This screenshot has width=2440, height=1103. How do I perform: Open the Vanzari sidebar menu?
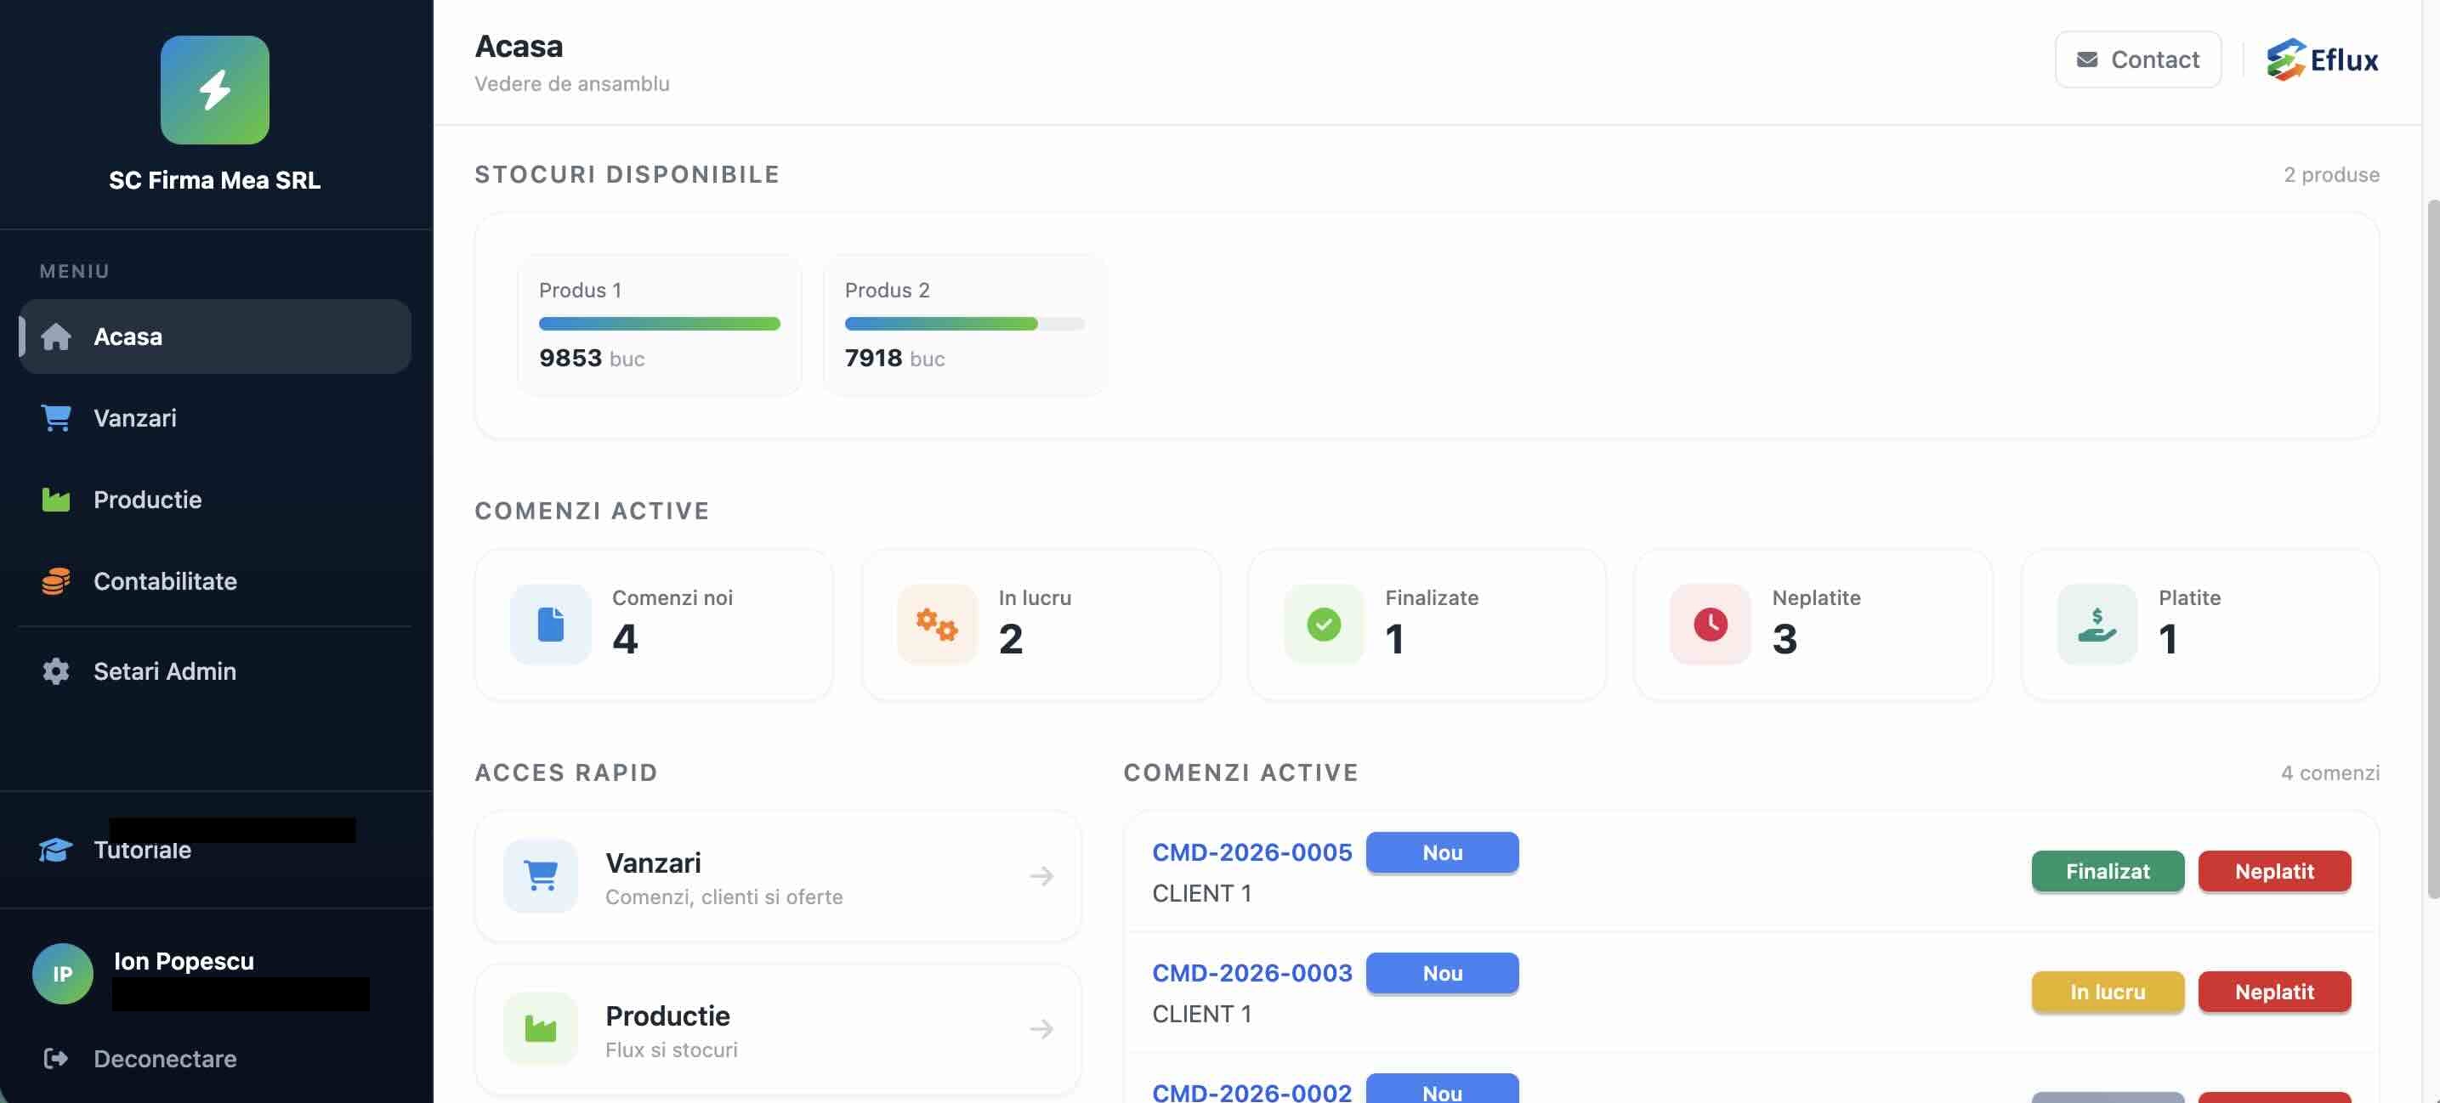215,417
